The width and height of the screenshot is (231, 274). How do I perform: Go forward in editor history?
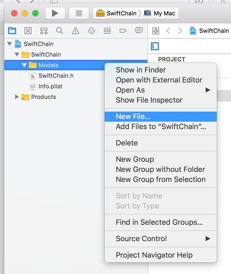(180, 31)
